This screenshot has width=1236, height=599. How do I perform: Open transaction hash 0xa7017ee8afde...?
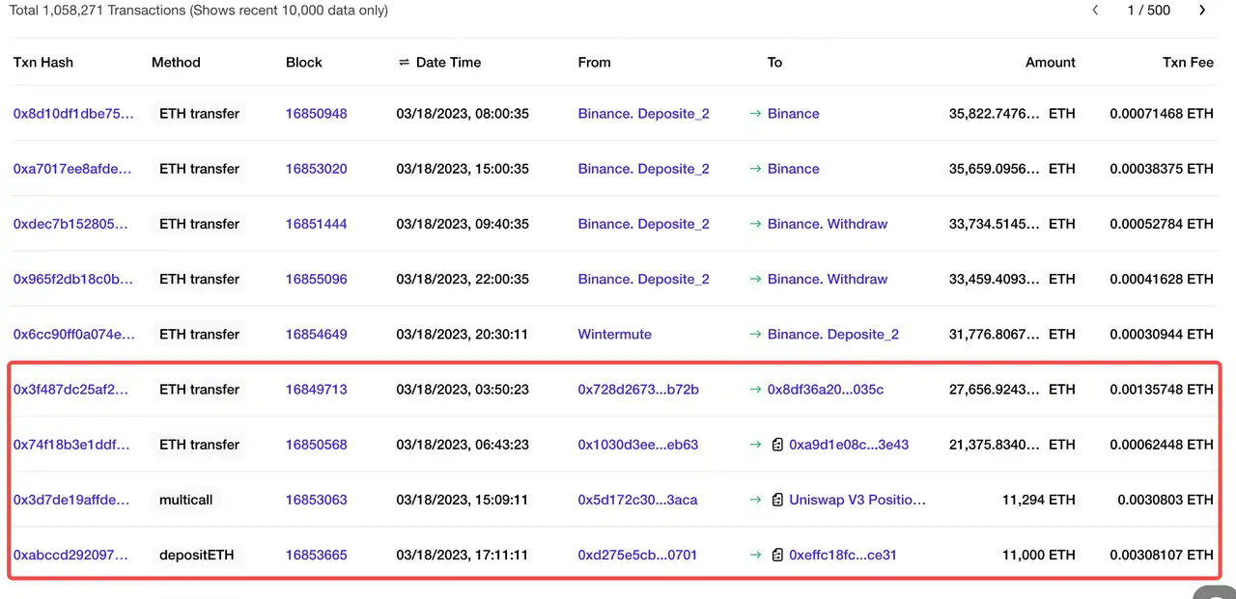click(x=74, y=169)
